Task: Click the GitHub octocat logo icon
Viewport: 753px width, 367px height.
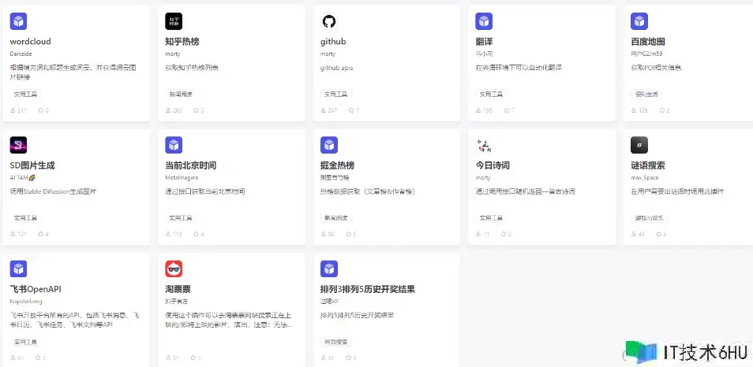Action: tap(328, 21)
